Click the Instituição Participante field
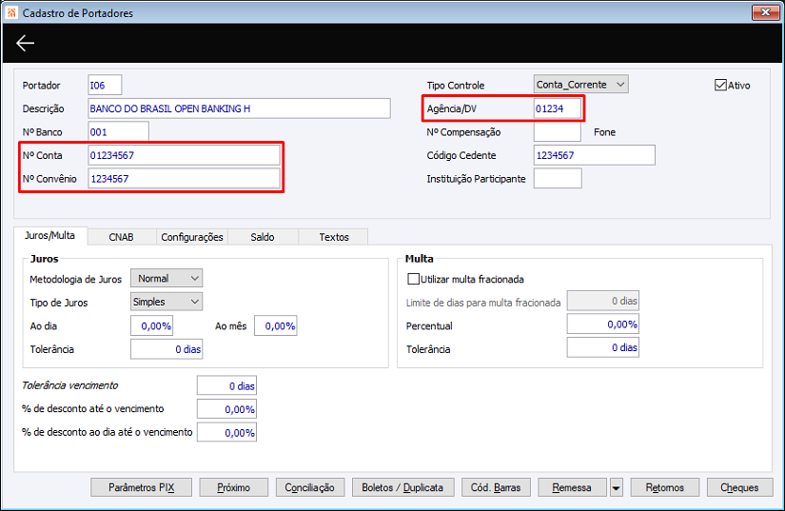Viewport: 785px width, 511px height. [x=558, y=179]
